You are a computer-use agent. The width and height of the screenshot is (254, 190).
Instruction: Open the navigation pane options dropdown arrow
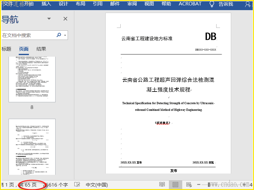(49, 19)
